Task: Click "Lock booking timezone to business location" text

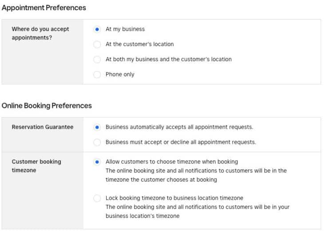Action: pyautogui.click(x=174, y=198)
